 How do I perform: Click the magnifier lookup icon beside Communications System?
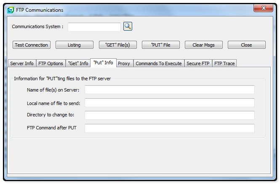click(128, 26)
